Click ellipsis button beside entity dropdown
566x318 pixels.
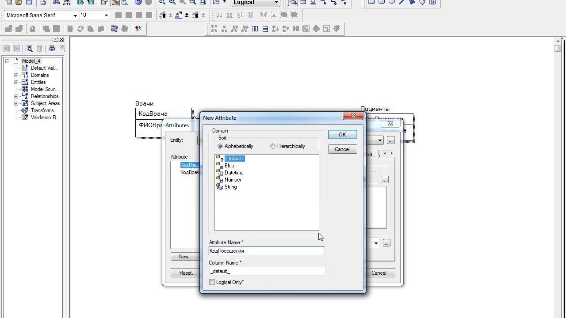(x=390, y=140)
